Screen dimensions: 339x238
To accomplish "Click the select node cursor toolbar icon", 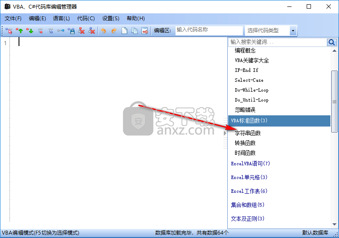I will pyautogui.click(x=9, y=31).
